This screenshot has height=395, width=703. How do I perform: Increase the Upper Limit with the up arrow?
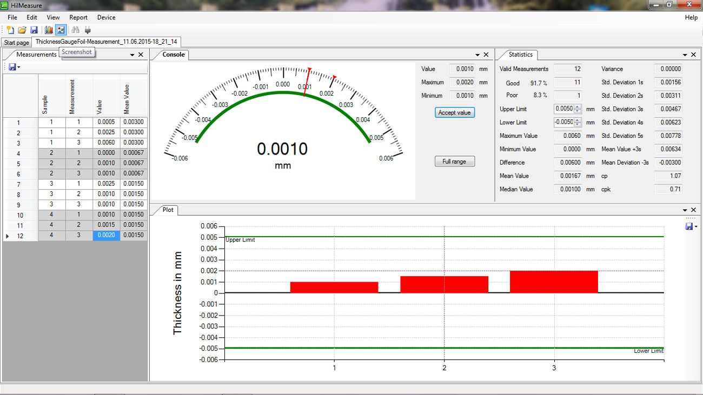tap(578, 107)
